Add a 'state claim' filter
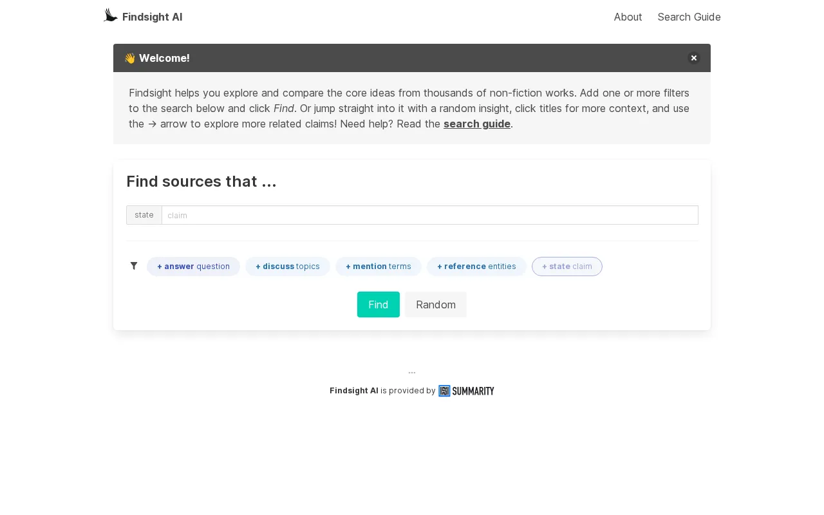 (567, 267)
